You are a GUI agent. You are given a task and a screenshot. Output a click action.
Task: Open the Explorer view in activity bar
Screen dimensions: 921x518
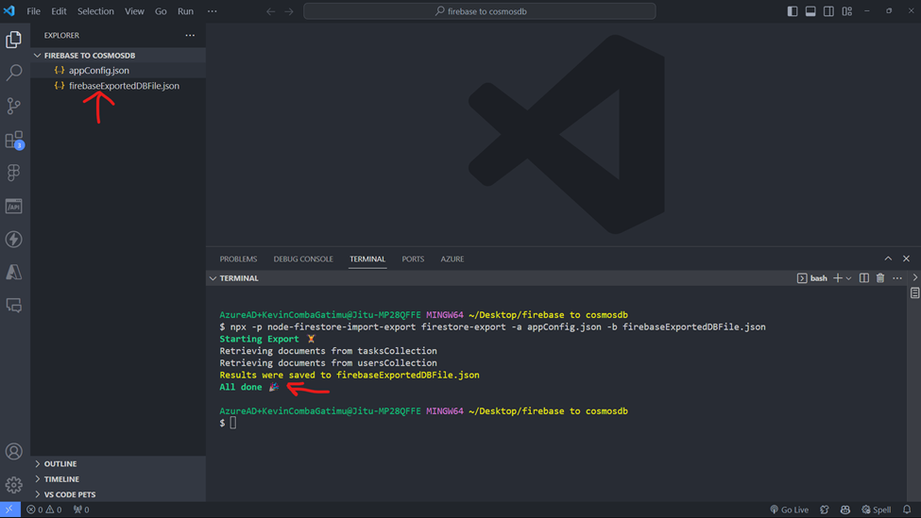pos(14,40)
